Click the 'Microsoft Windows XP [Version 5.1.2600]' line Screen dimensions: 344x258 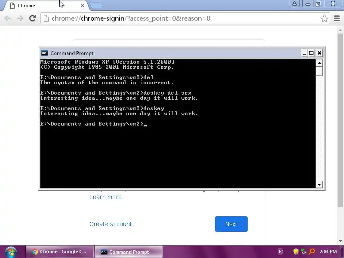click(x=107, y=62)
